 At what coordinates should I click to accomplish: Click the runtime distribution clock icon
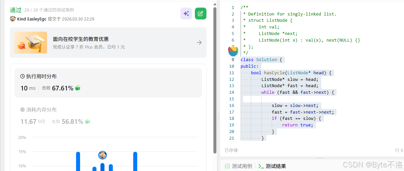tap(22, 76)
